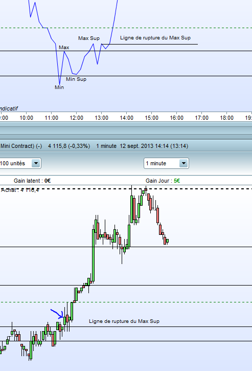This screenshot has height=371, width=252.
Task: Click the 13:00 time axis label
Action: [101, 118]
